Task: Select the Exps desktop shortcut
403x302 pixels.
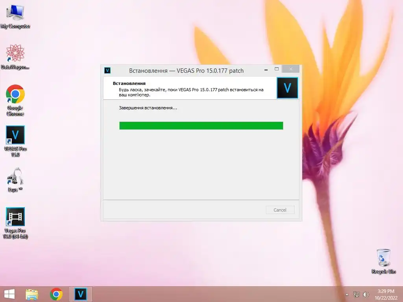Action: point(15,179)
